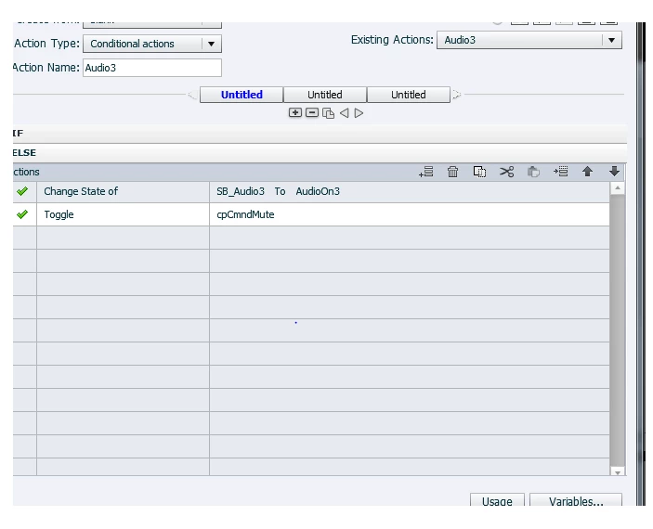Move the selected action up
This screenshot has width=653, height=529.
pos(588,172)
